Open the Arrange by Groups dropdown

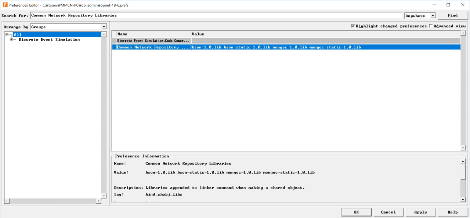104,26
